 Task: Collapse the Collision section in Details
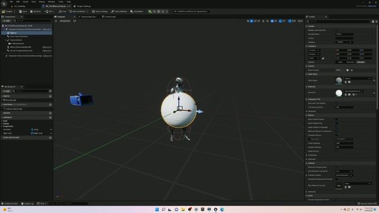click(307, 163)
